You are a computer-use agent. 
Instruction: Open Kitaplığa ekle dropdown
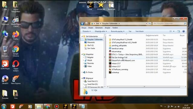(101, 31)
